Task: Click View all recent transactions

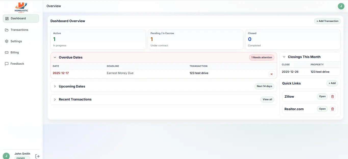Action: coord(267,99)
